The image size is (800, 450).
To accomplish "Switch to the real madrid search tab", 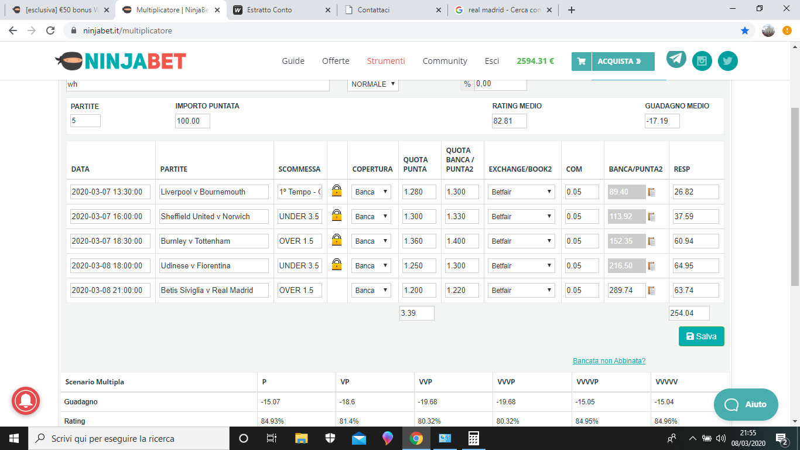I will click(x=503, y=10).
